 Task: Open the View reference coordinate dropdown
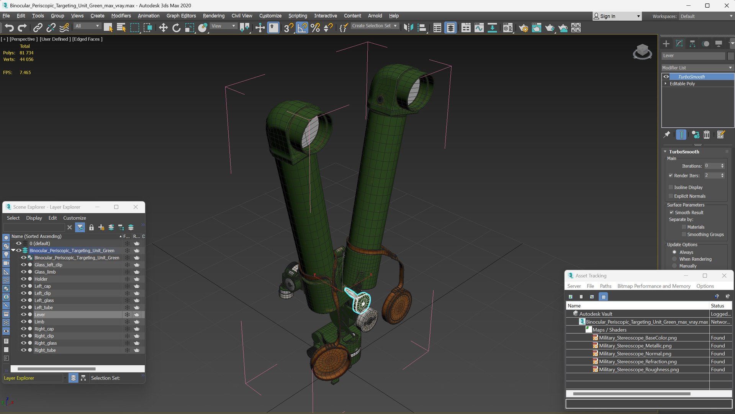[223, 26]
